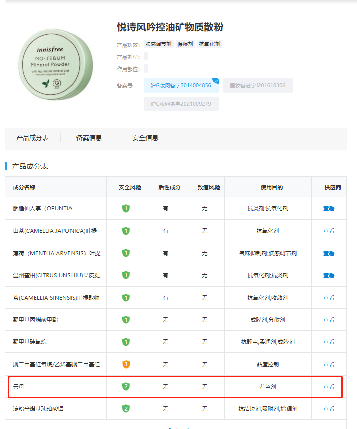Select filing number 沪G妆网备字2014004856
The height and width of the screenshot is (429, 357).
point(181,86)
